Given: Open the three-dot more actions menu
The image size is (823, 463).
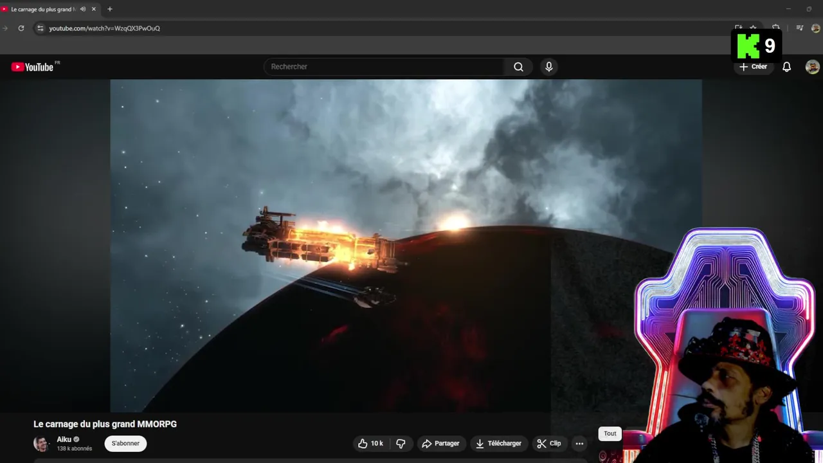Looking at the screenshot, I should coord(579,444).
